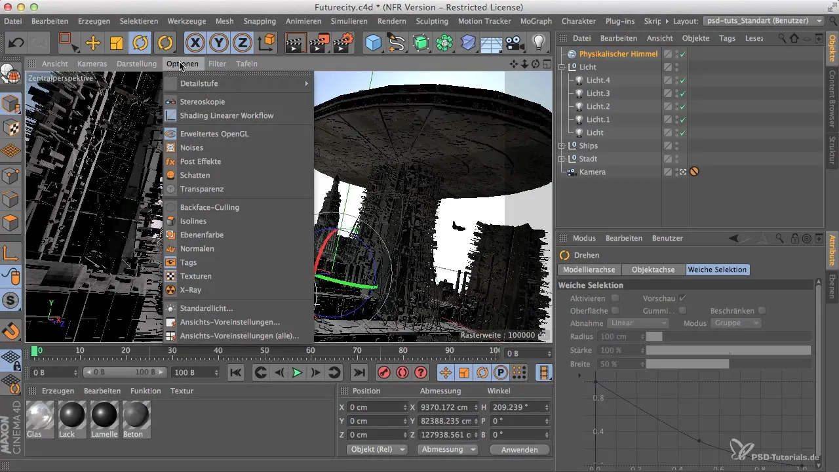
Task: Select the Kamera object
Action: point(592,172)
